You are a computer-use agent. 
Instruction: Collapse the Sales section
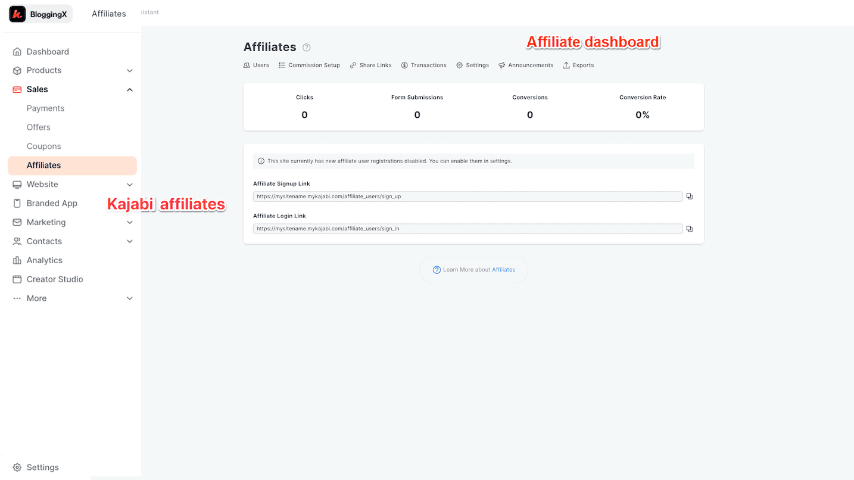(x=130, y=89)
